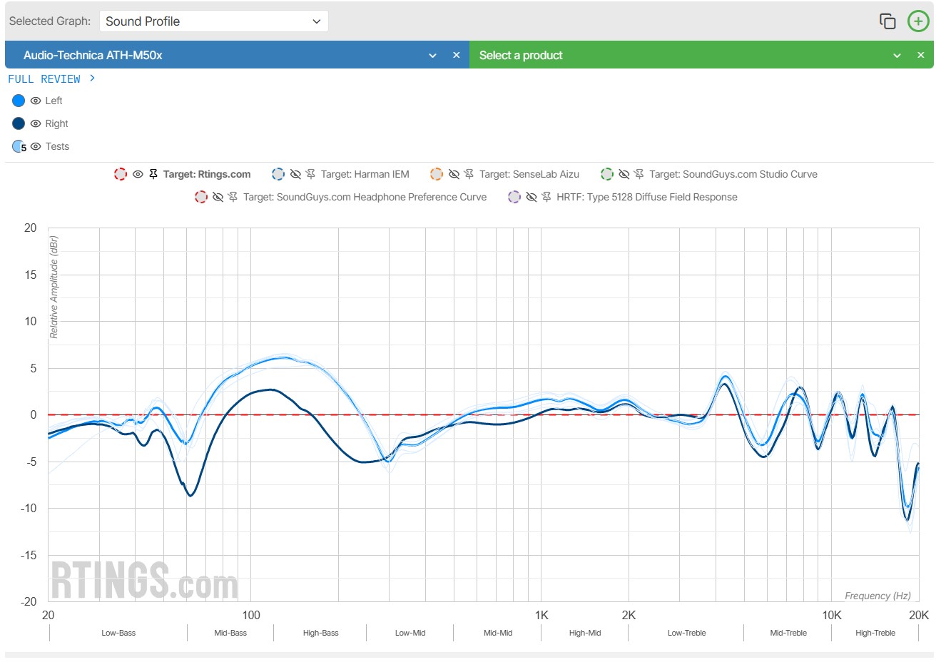941x662 pixels.
Task: Open the FULL REVIEW link
Action: pyautogui.click(x=51, y=78)
